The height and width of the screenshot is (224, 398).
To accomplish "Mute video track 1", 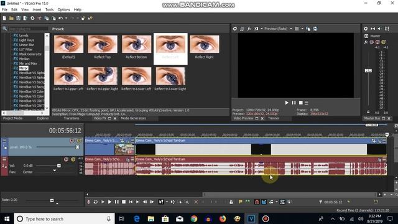I will pos(72,141).
